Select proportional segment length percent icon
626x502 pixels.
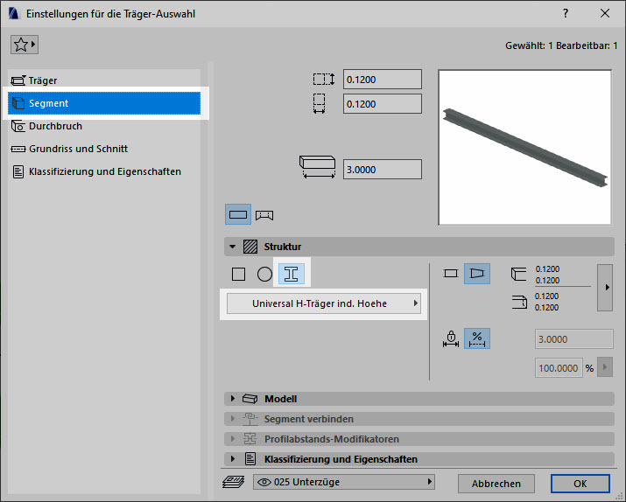(477, 338)
